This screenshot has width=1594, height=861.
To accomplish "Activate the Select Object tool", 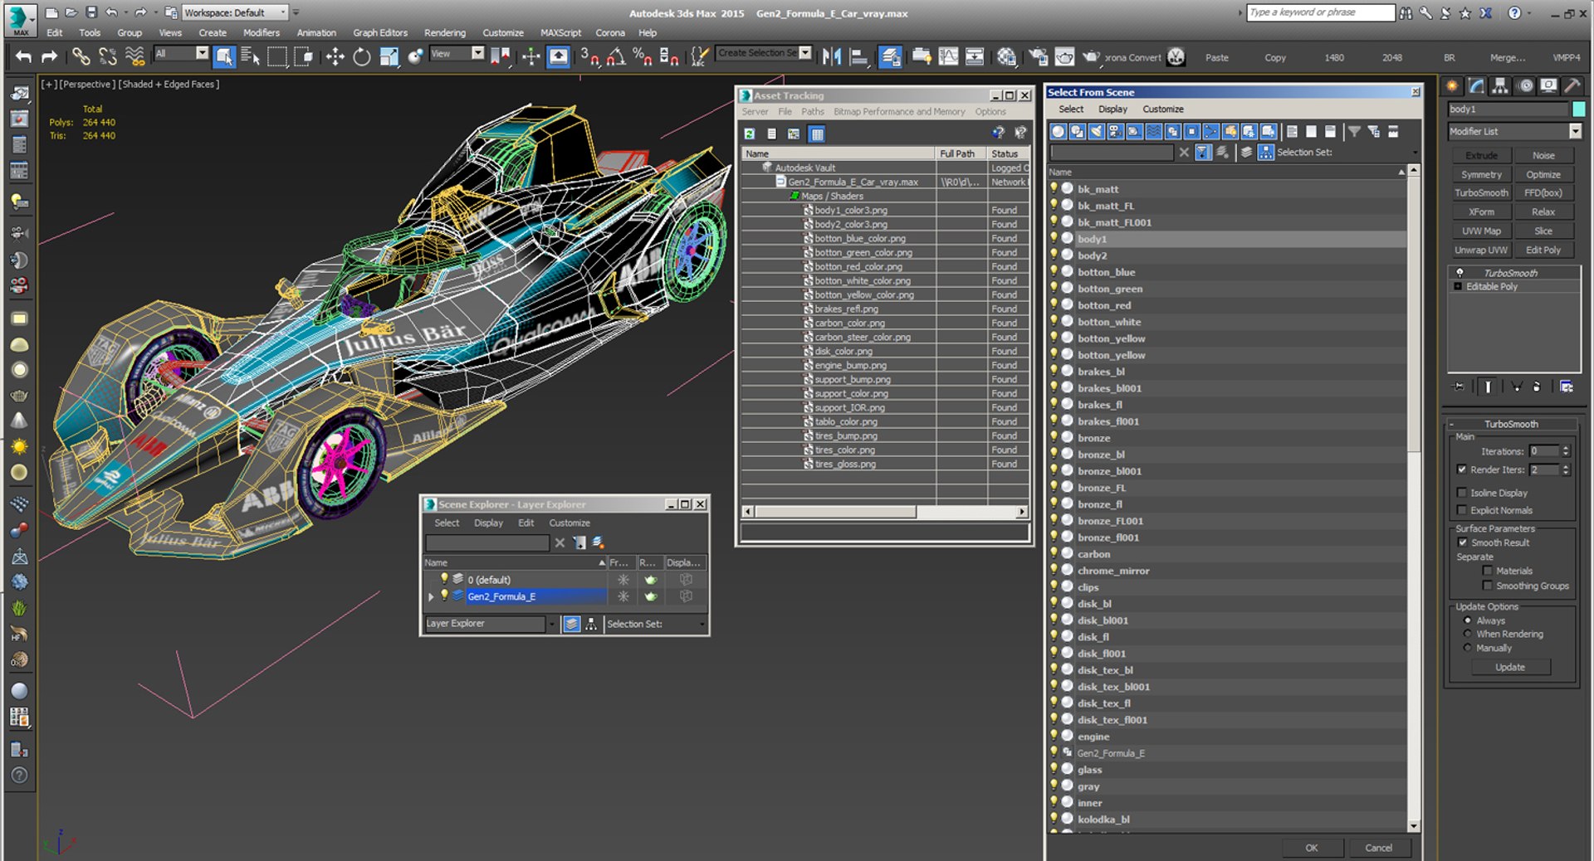I will tap(224, 56).
